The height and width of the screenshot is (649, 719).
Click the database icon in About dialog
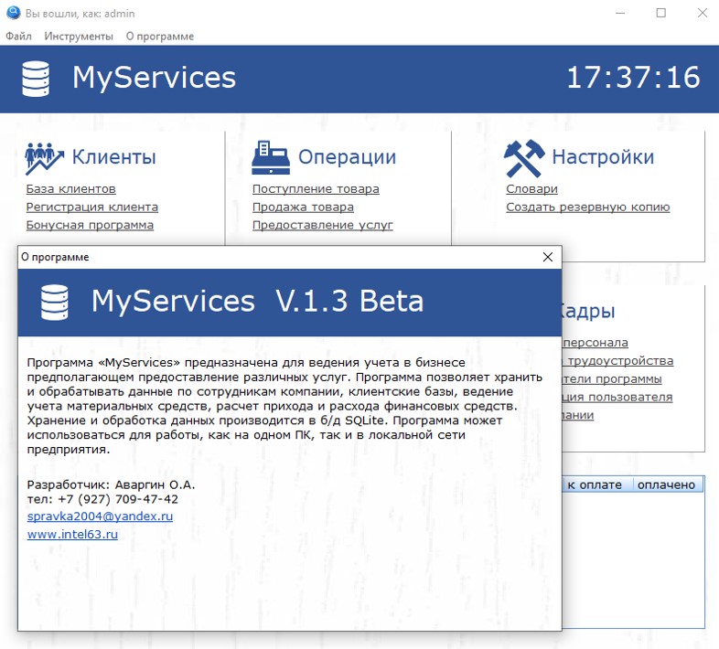[55, 302]
